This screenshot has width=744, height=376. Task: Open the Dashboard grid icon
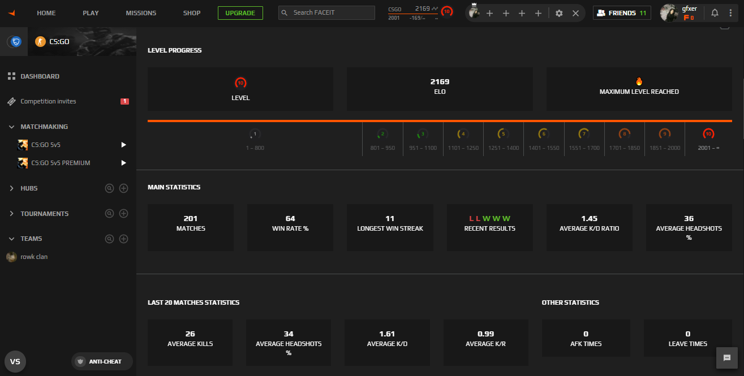[x=11, y=76]
